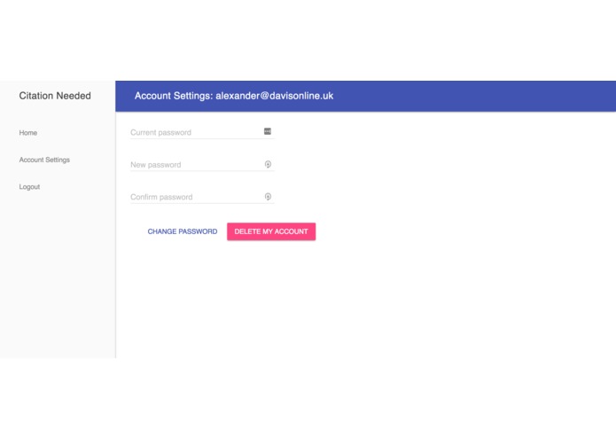Screen dimensions: 616x438
Task: Click the Confirm password input field
Action: pos(202,197)
